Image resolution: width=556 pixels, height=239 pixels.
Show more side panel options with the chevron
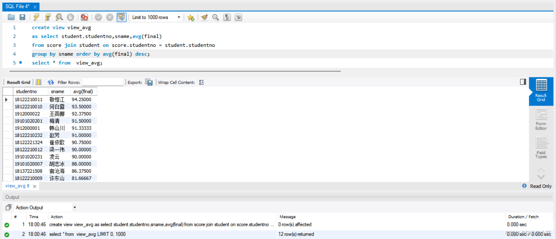pos(541,177)
